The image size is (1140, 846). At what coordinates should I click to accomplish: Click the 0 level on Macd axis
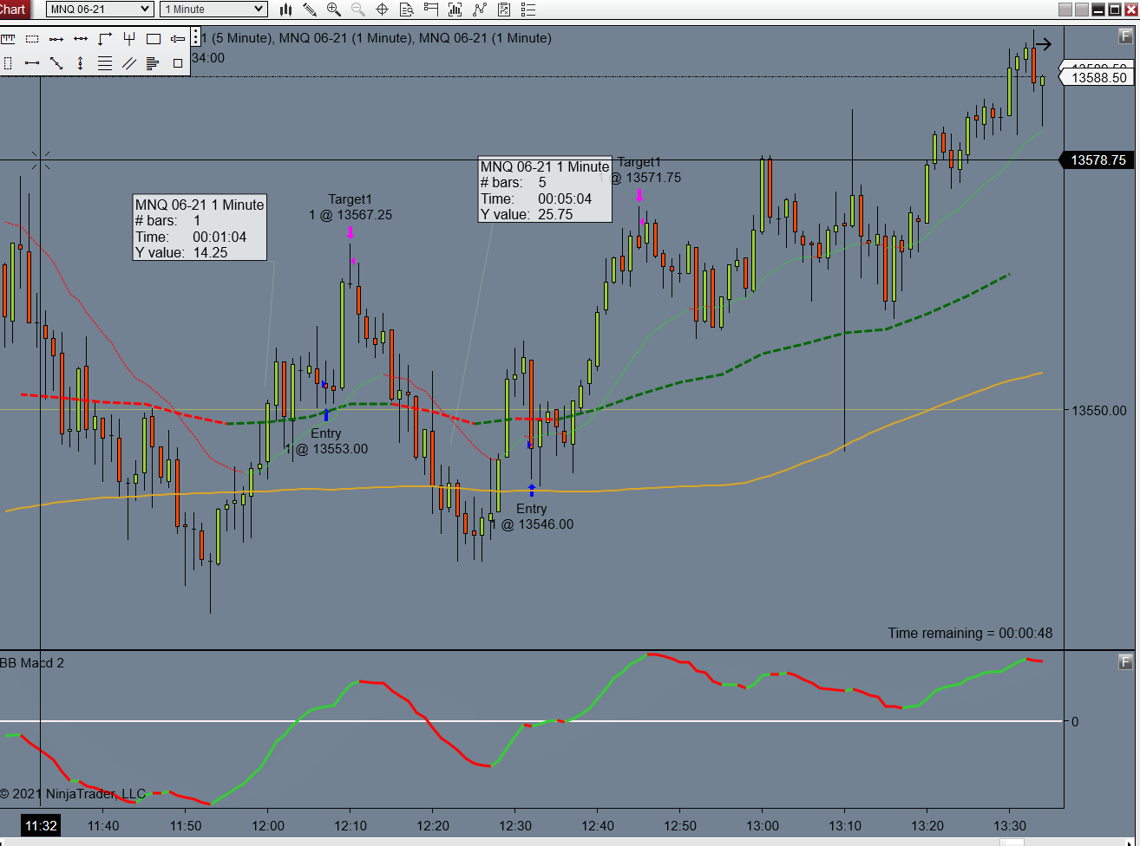[1075, 721]
